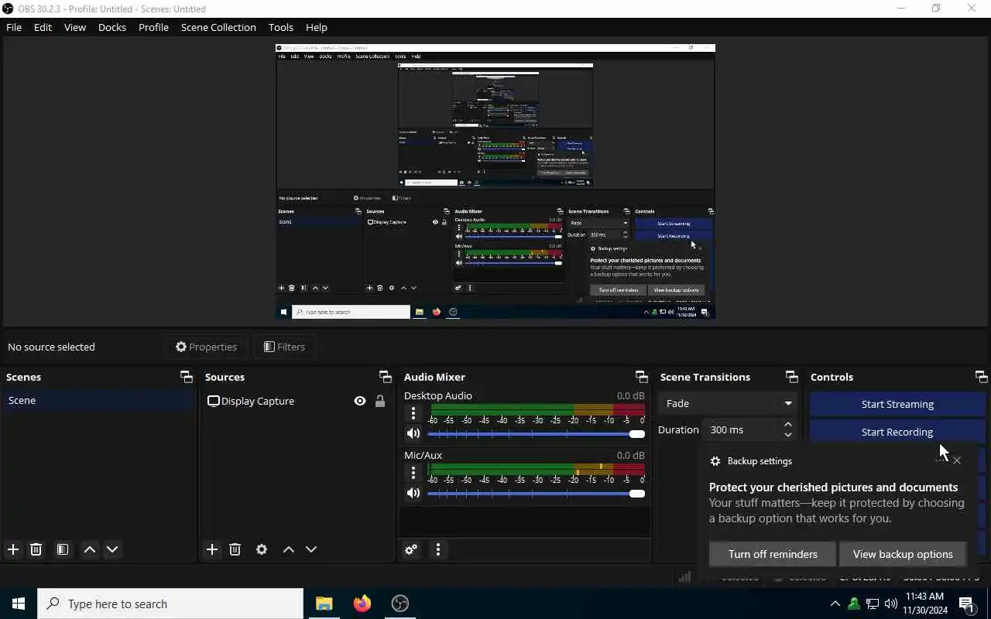Open scene filters icon in Scenes panel
Screen dimensions: 991x619
pyautogui.click(x=63, y=549)
